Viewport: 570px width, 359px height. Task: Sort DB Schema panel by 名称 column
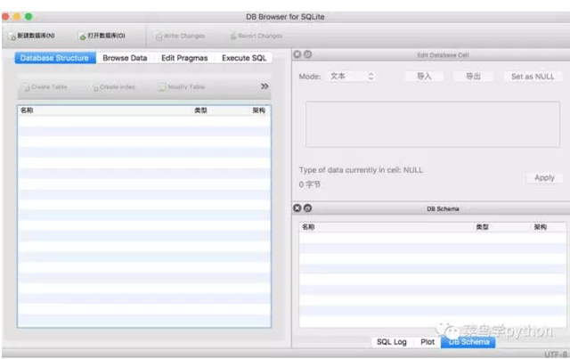point(308,227)
